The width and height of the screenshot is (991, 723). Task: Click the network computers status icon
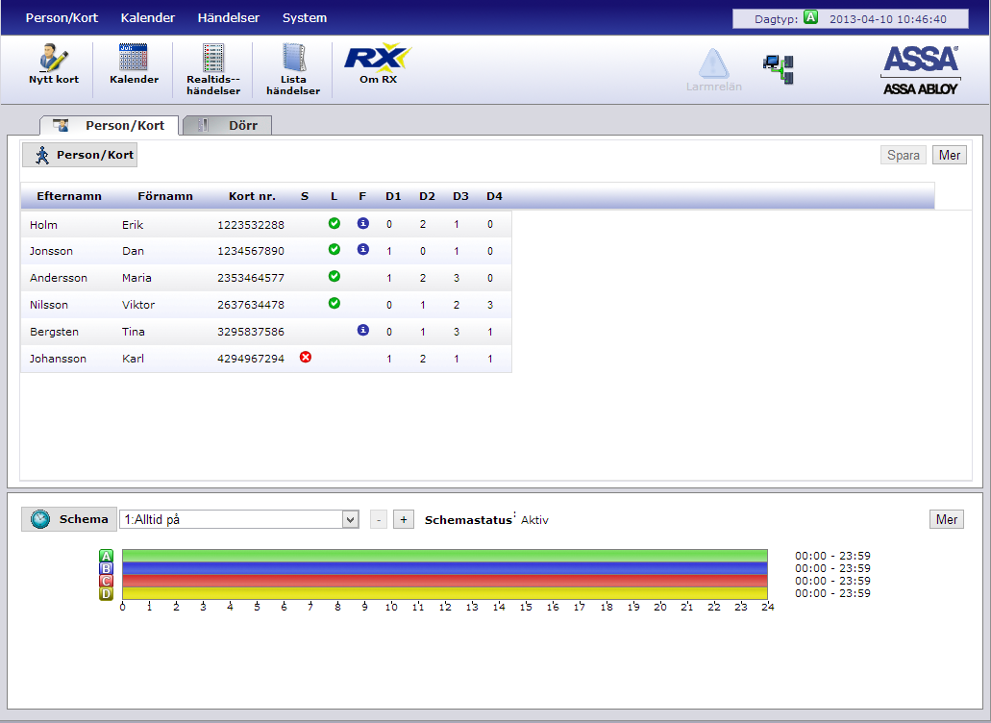778,68
